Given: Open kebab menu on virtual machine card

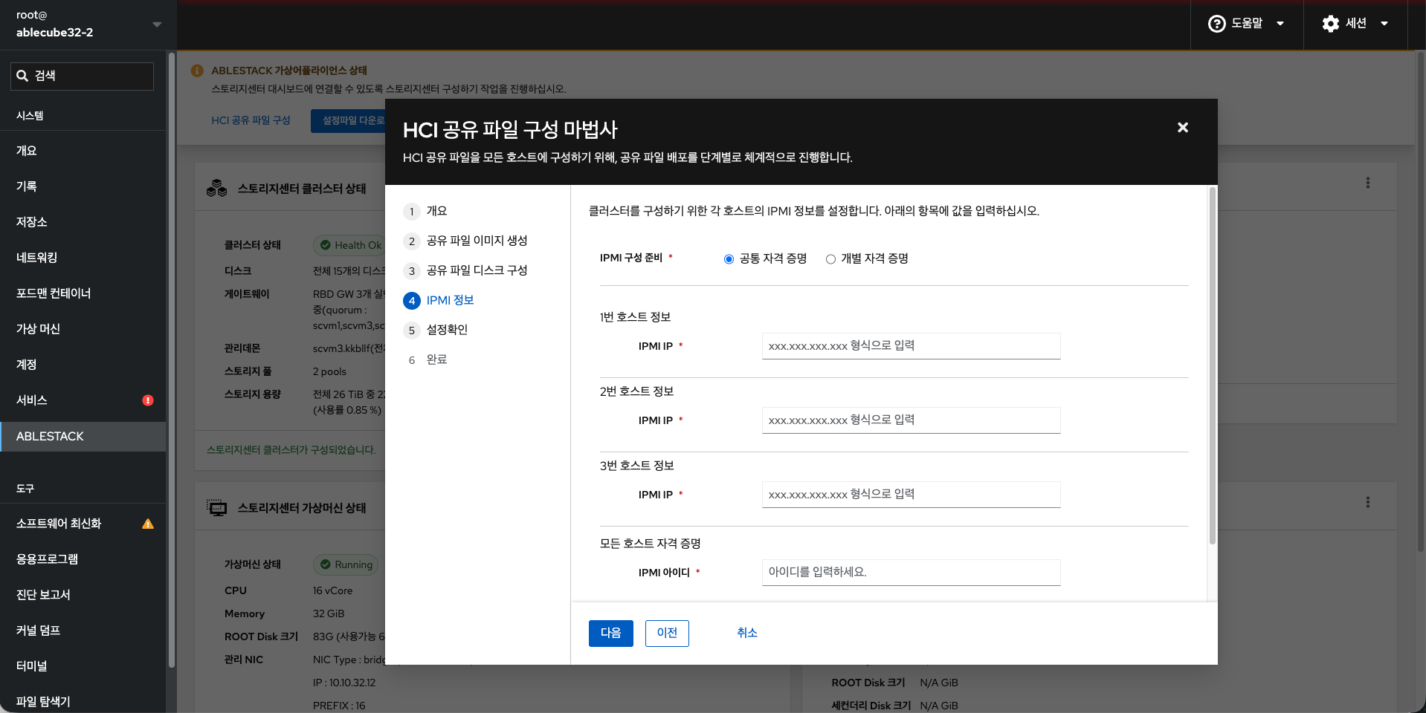Looking at the screenshot, I should point(1367,502).
